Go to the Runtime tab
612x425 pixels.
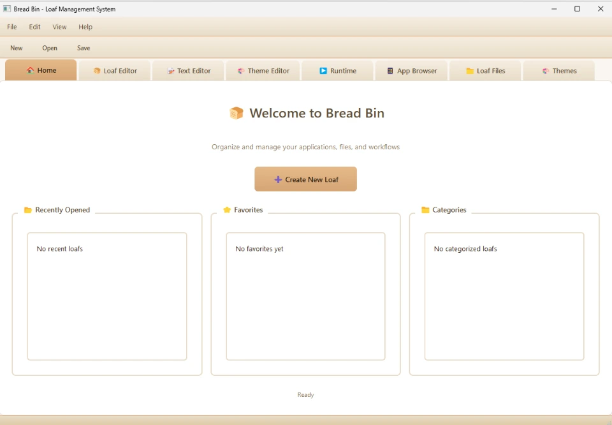pyautogui.click(x=338, y=71)
